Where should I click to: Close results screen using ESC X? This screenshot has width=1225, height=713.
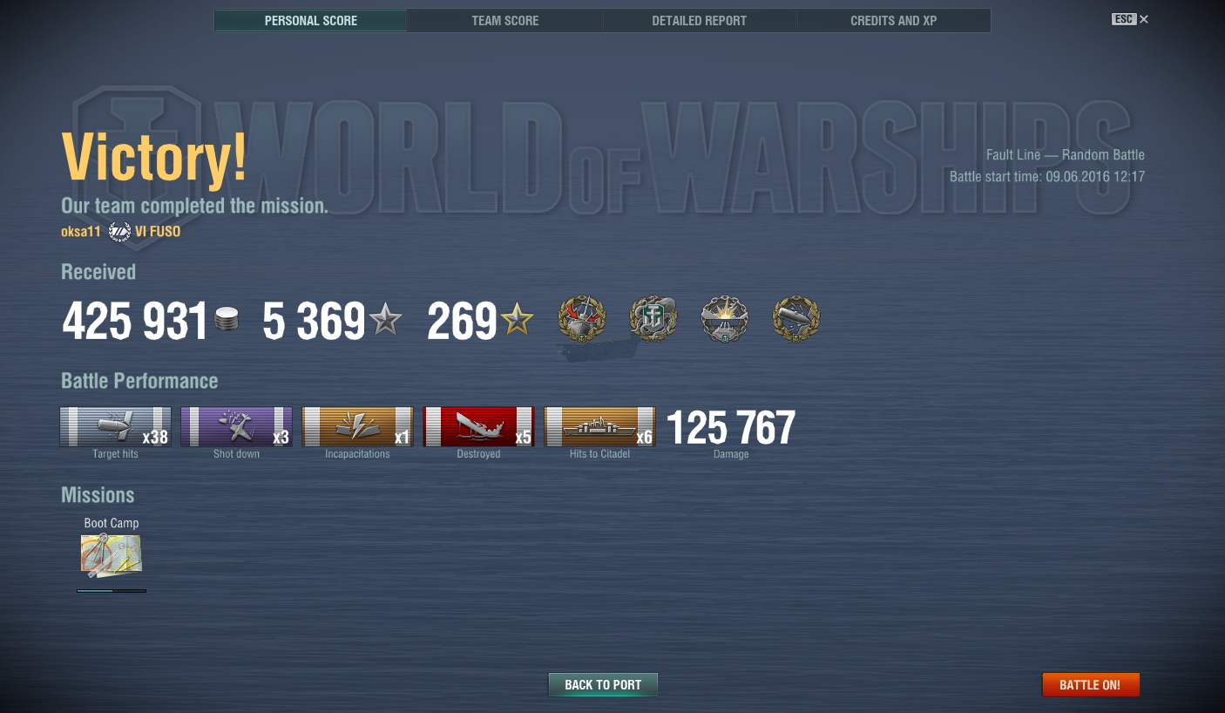1130,19
